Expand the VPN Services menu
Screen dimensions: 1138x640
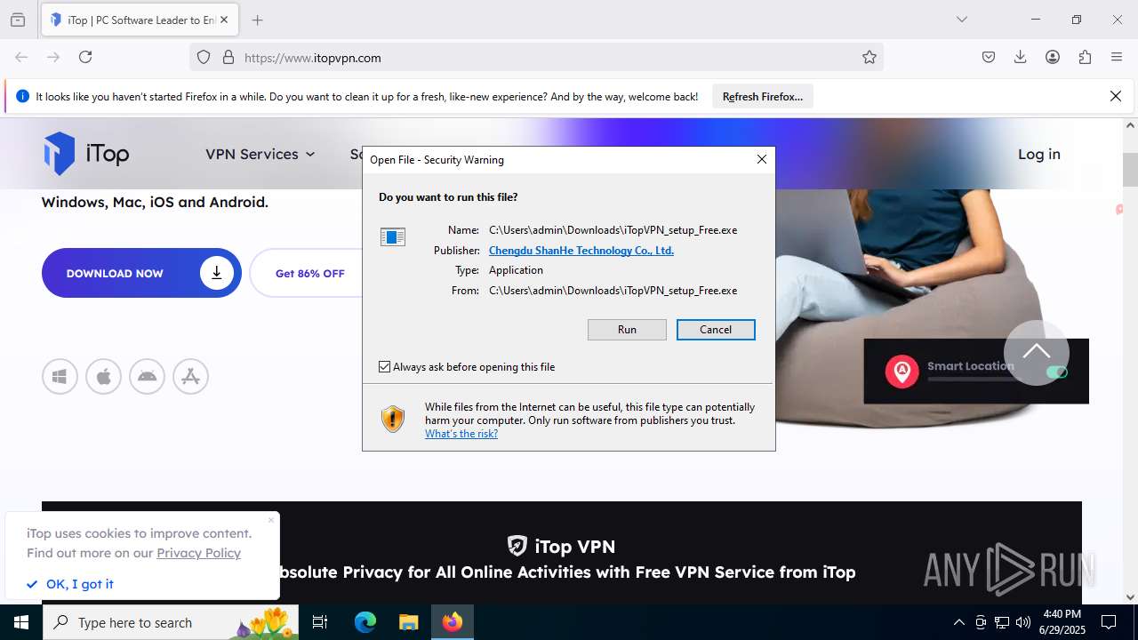tap(260, 154)
